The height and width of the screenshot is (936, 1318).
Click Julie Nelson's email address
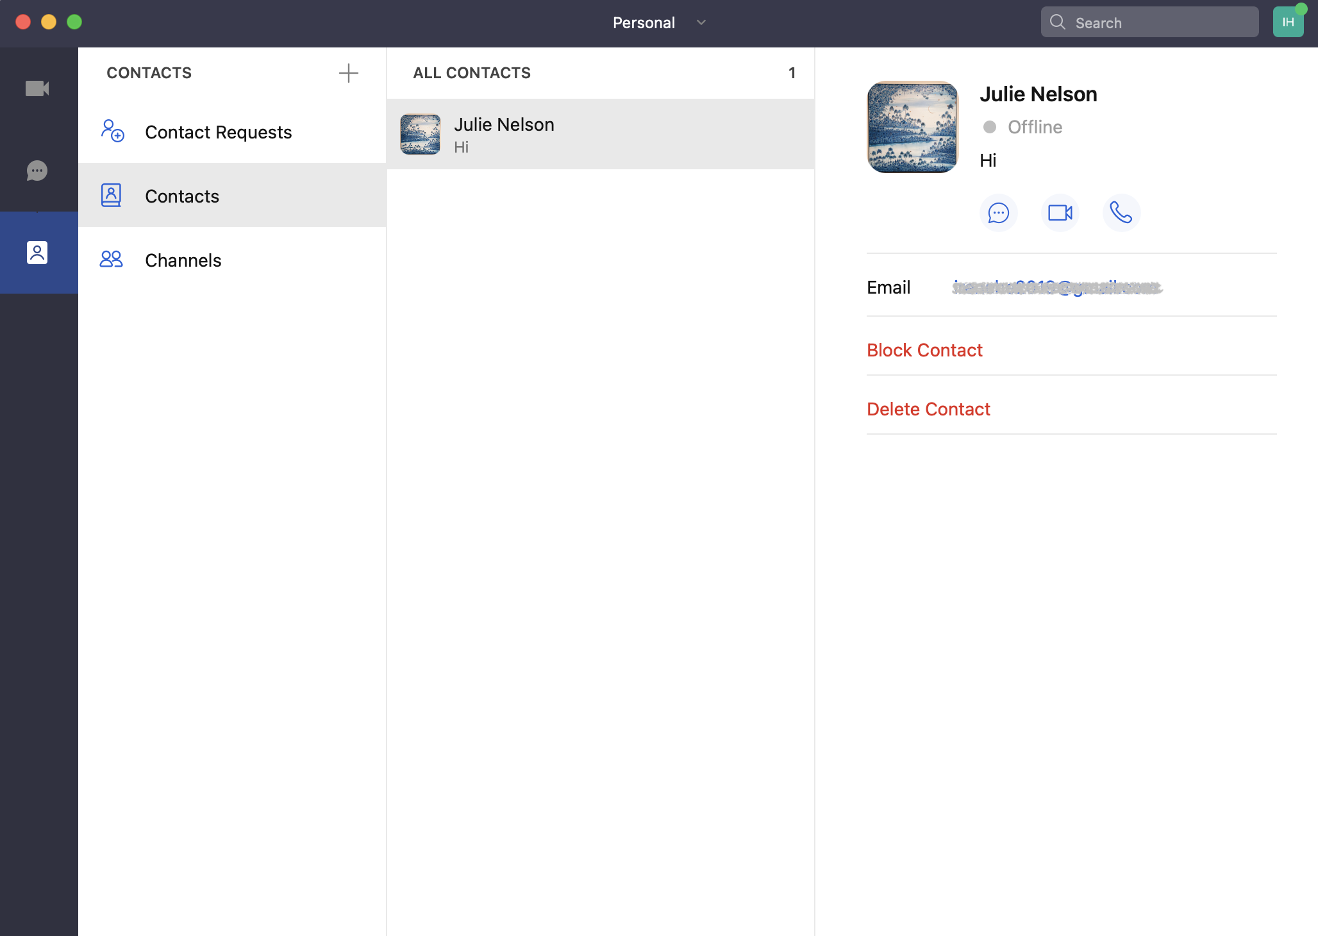coord(1057,288)
